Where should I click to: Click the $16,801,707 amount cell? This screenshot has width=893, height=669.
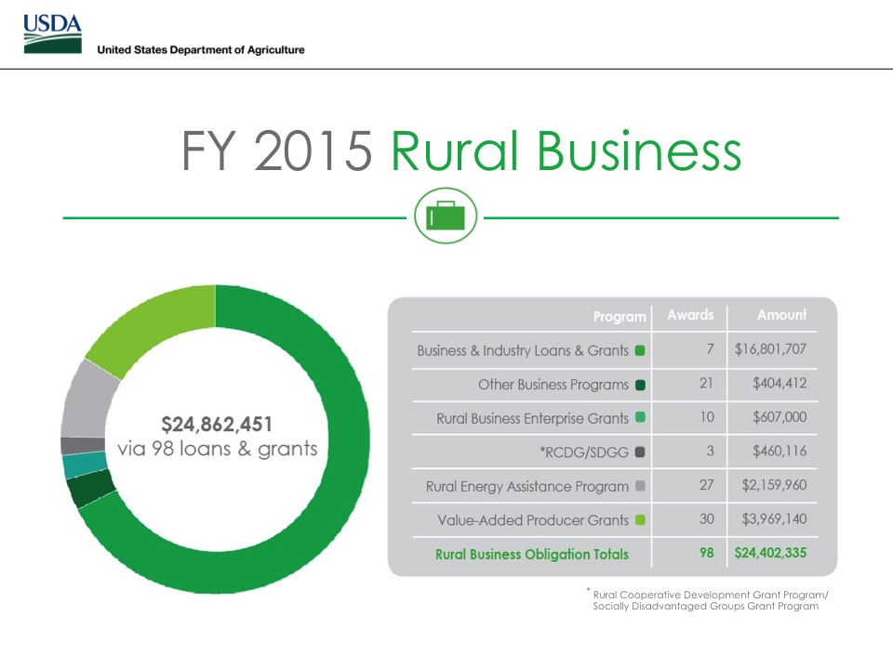point(770,351)
